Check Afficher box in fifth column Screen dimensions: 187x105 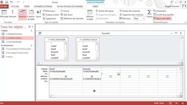148,76
